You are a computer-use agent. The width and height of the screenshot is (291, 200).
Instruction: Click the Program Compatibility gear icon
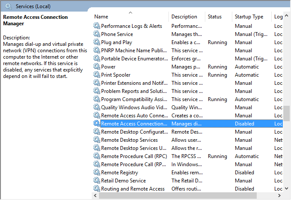(x=97, y=99)
